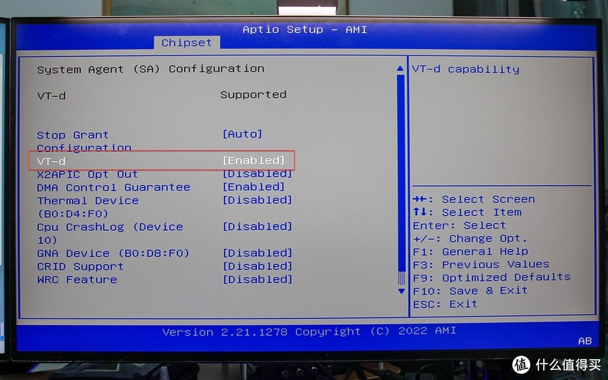This screenshot has height=380, width=608.
Task: Open the Stop Grant Configuration Auto dropdown
Action: point(242,133)
